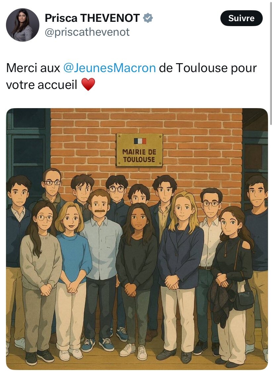Viewport: 272px width, 373px height.
Task: Click the tweet text 'votre accueil'
Action: (42, 85)
